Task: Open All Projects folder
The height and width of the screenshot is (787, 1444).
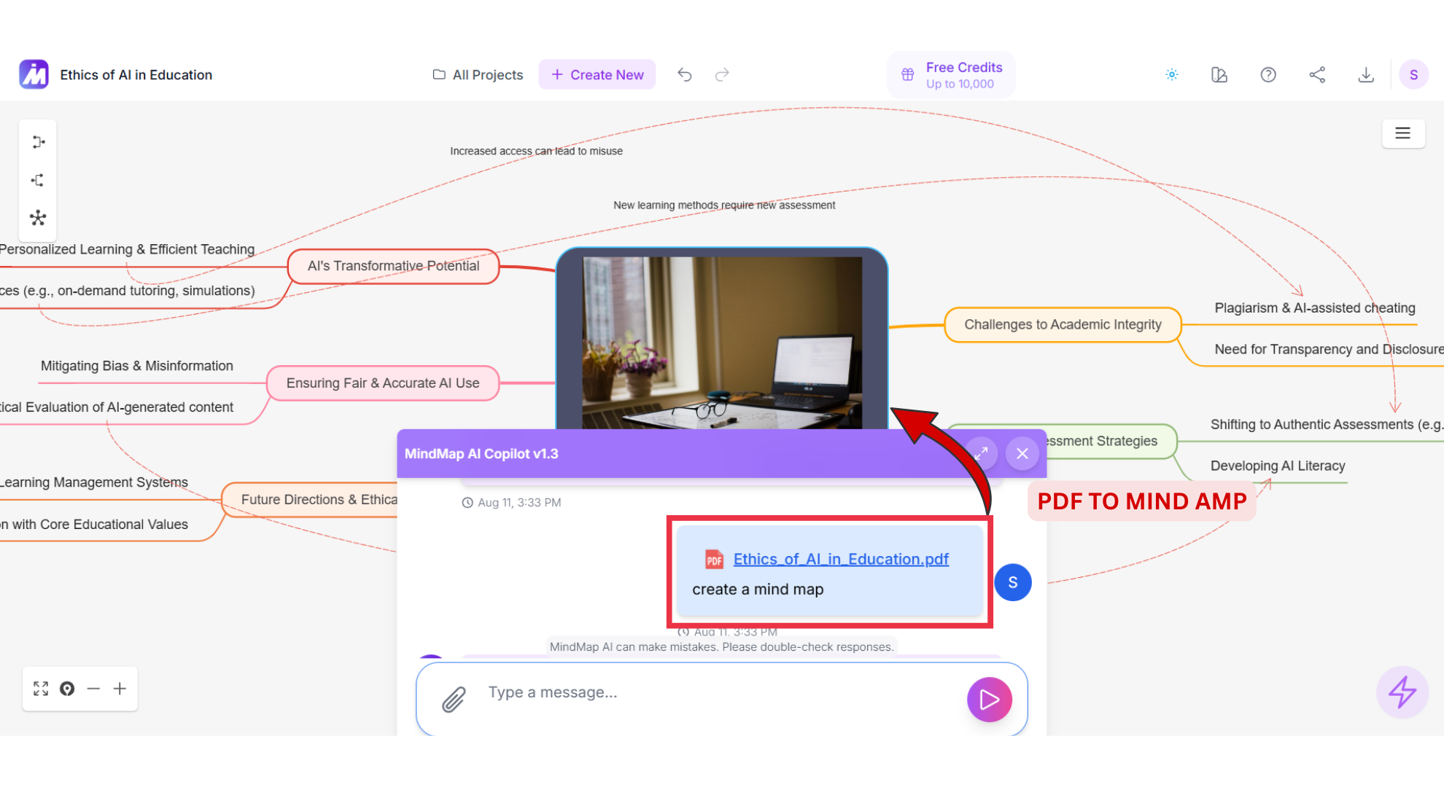Action: coord(478,74)
